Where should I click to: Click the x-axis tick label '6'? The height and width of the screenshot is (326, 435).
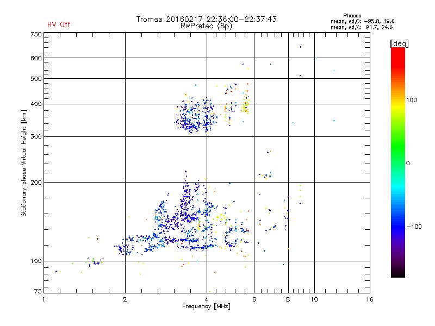[254, 299]
